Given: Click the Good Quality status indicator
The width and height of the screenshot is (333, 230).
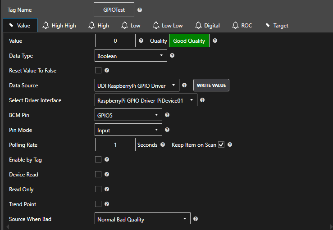Looking at the screenshot, I should coord(189,41).
